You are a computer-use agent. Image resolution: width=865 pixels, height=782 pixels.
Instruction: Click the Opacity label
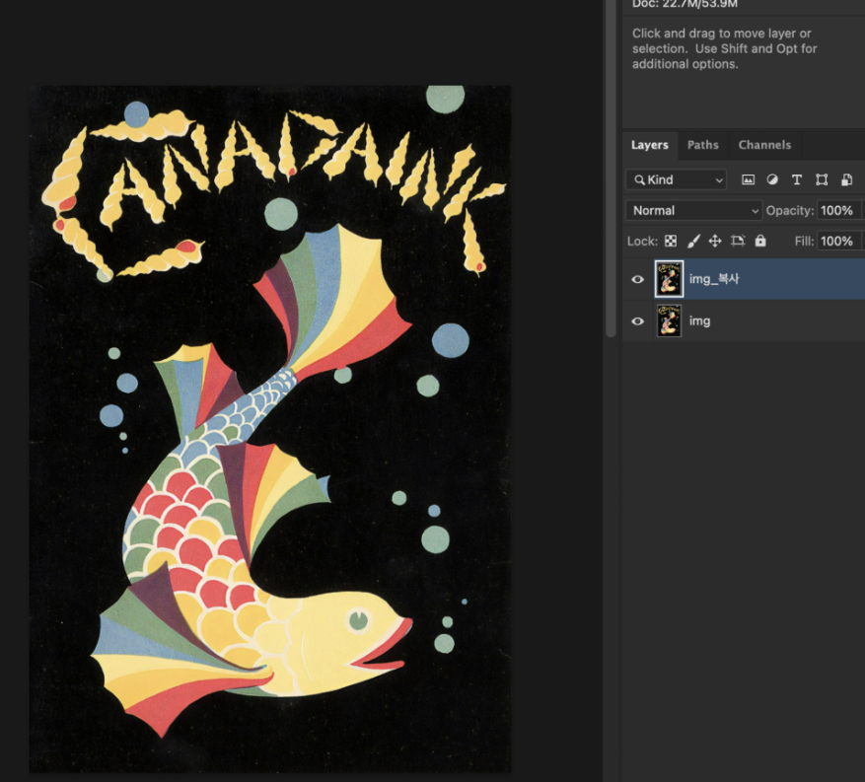790,211
